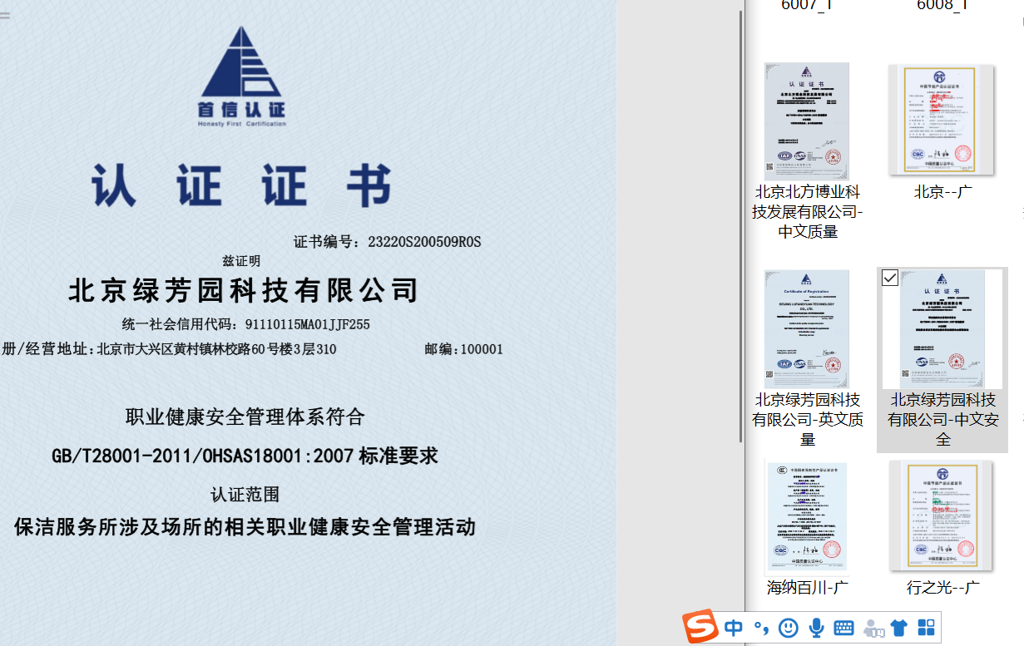Image resolution: width=1024 pixels, height=646 pixels.
Task: Click the 兹证明 text in the certificate
Action: [x=241, y=261]
